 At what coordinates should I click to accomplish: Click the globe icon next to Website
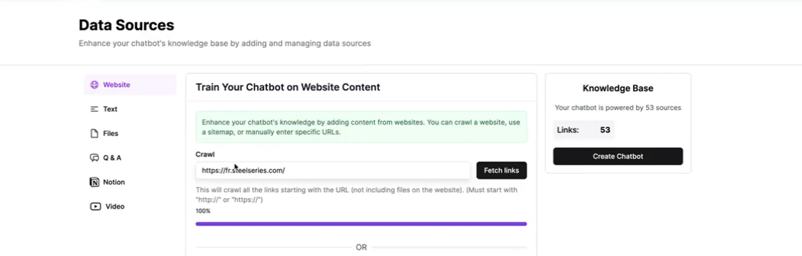(x=94, y=85)
